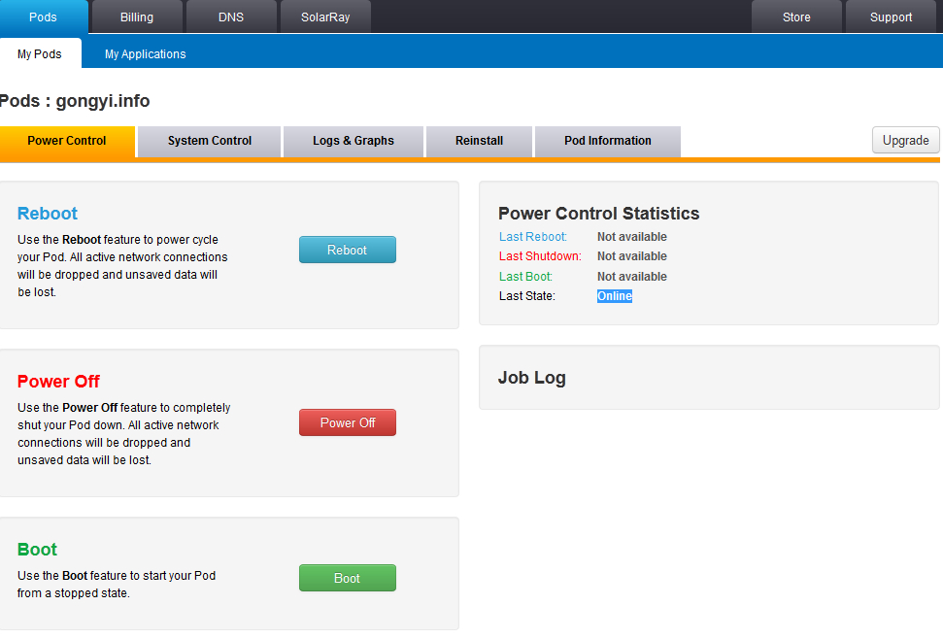Click the Upgrade button
The width and height of the screenshot is (943, 639).
pos(905,140)
